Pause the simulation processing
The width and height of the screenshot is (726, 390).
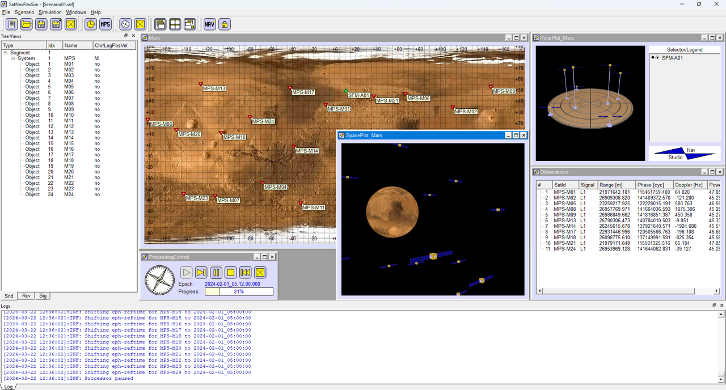pyautogui.click(x=216, y=273)
